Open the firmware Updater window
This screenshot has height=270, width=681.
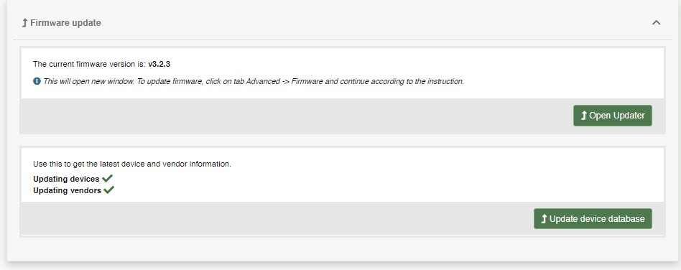point(612,116)
